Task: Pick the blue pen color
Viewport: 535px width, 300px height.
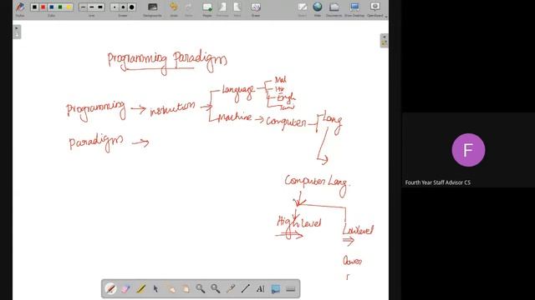Action: 52,7
